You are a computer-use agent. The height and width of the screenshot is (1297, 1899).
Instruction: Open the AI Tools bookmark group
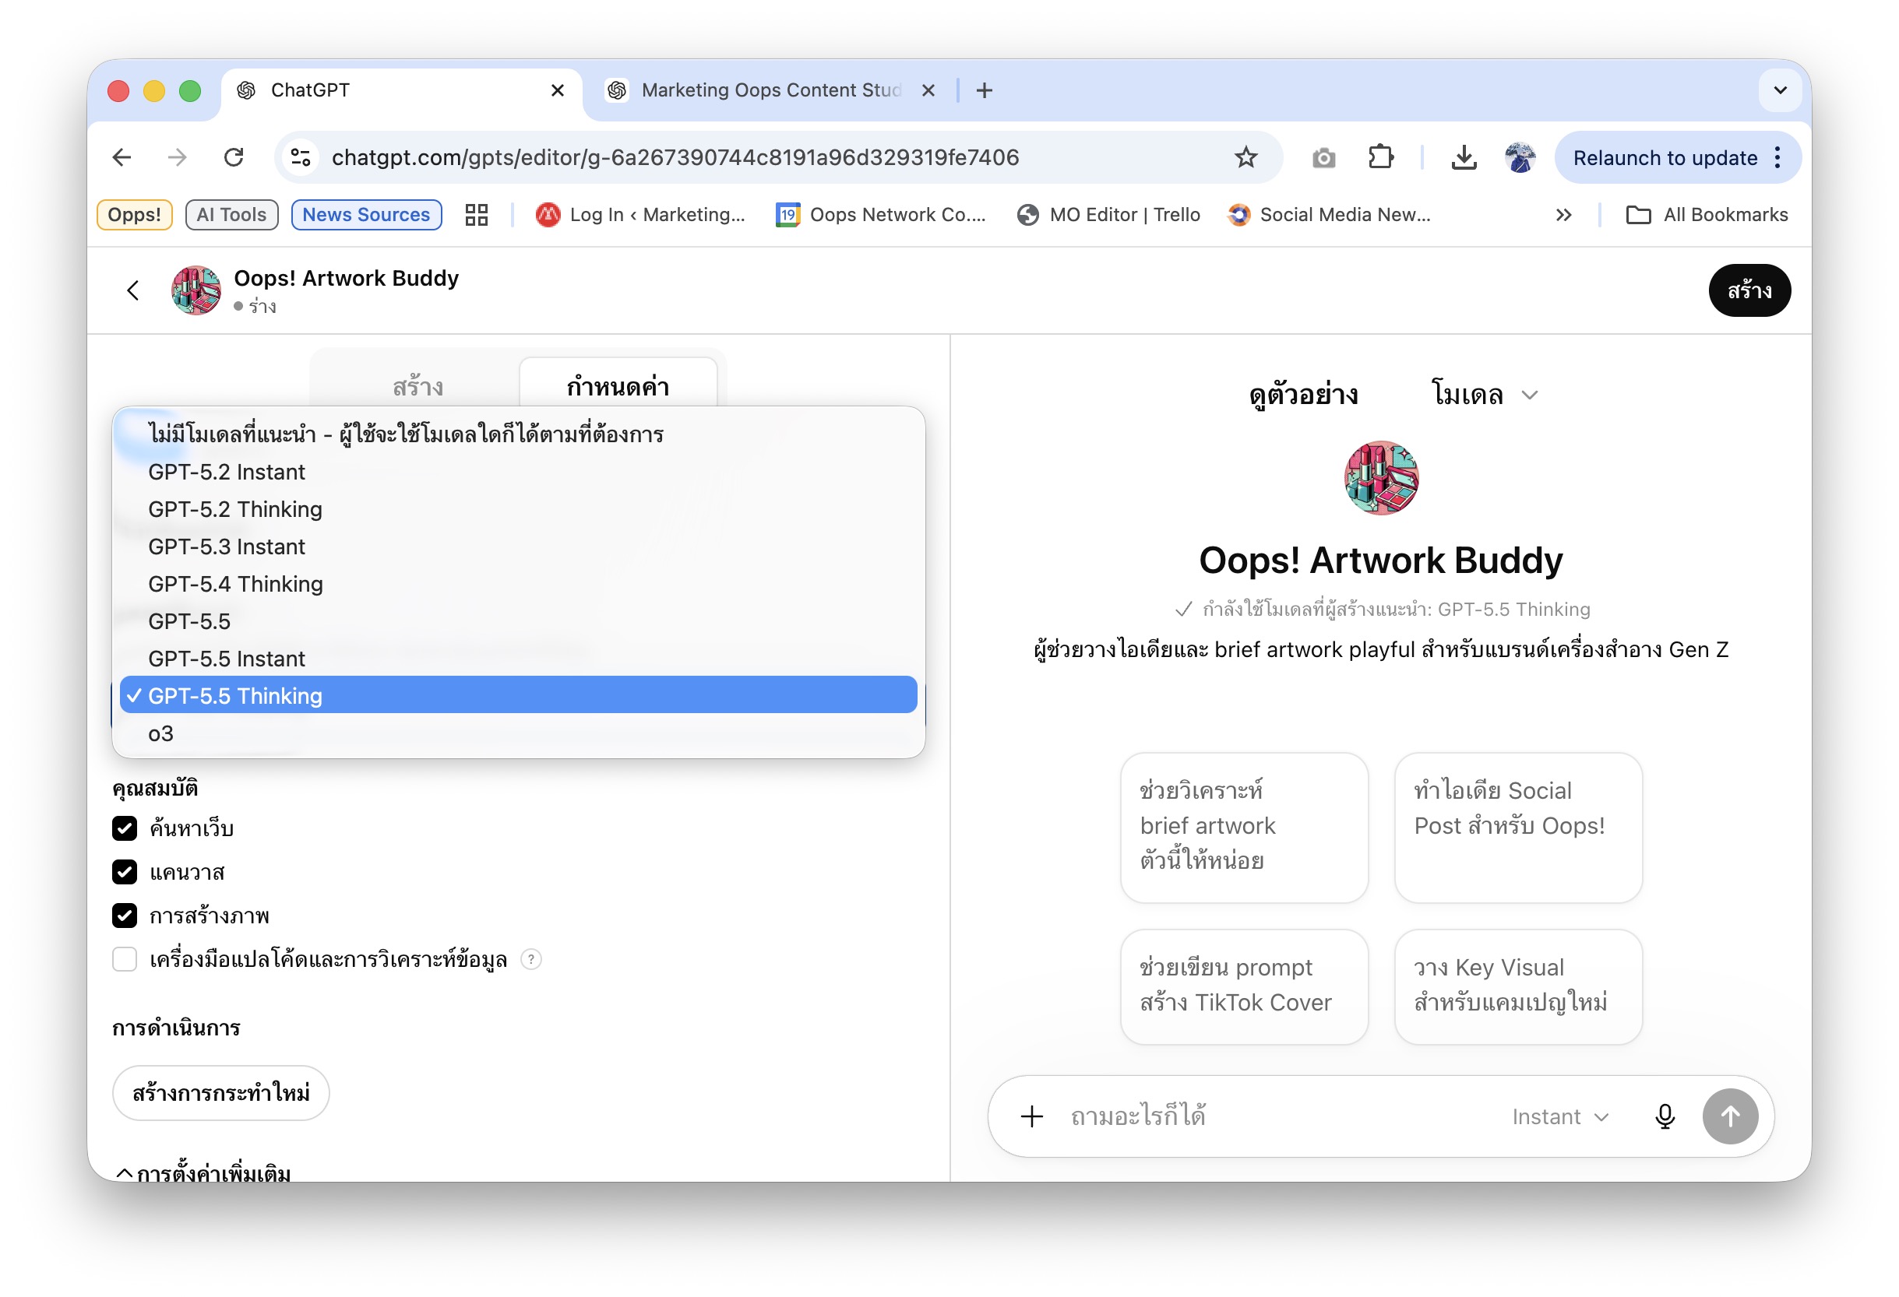(x=232, y=215)
